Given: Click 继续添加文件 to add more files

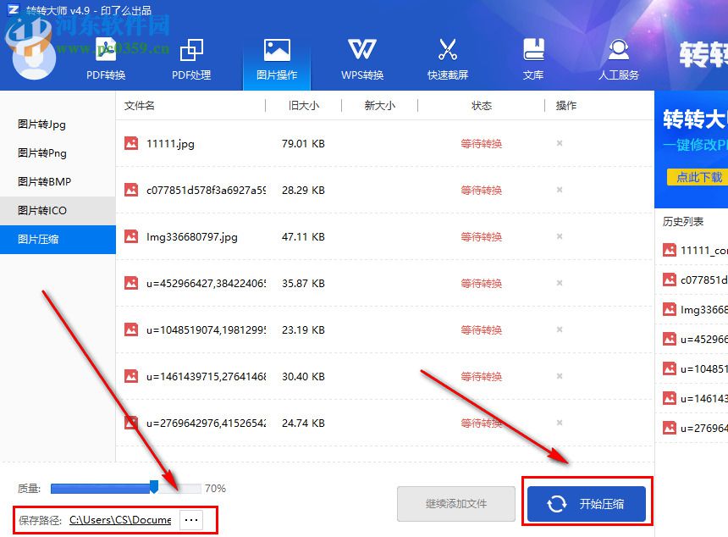Looking at the screenshot, I should (x=455, y=503).
